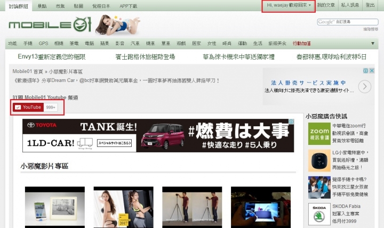Open the phone and tablet video thumbnail
This screenshot has height=228, width=384.
pos(55,207)
